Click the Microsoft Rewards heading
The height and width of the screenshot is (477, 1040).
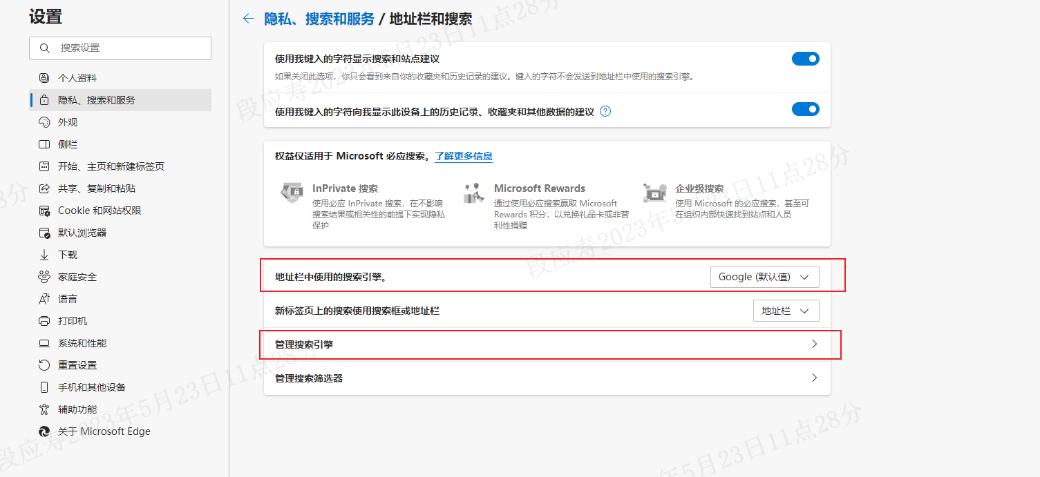click(540, 188)
